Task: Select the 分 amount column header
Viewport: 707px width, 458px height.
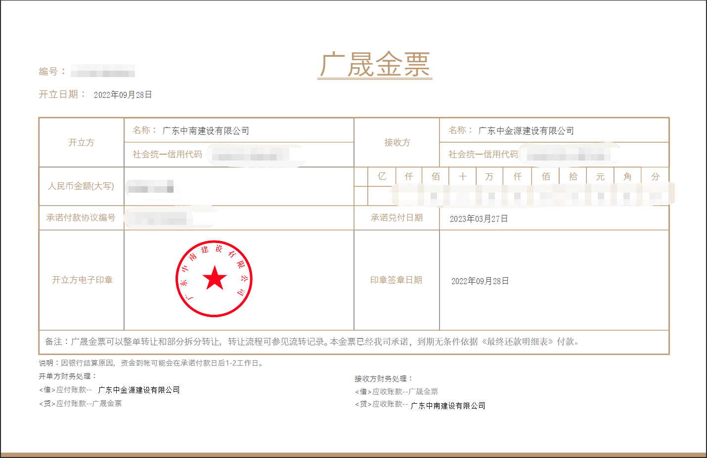Action: pos(655,176)
